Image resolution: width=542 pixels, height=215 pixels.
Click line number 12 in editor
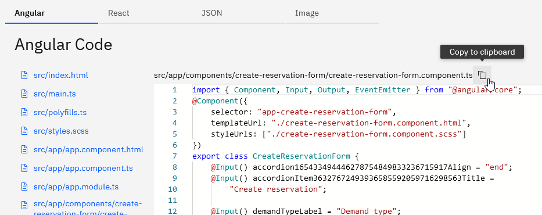point(172,211)
